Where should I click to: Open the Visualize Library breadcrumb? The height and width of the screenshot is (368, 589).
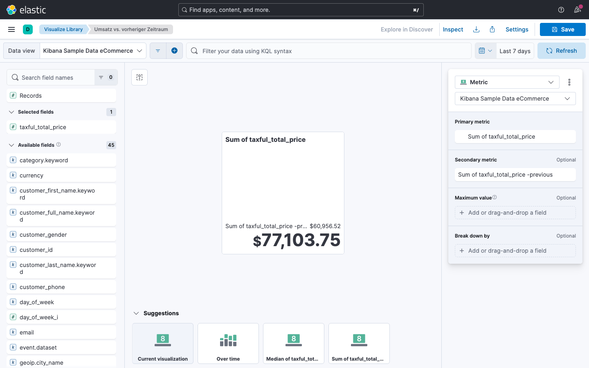[x=63, y=29]
